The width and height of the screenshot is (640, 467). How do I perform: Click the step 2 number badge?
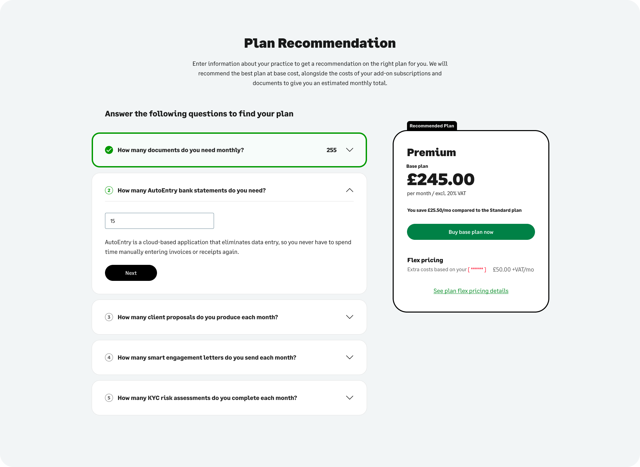coord(109,190)
